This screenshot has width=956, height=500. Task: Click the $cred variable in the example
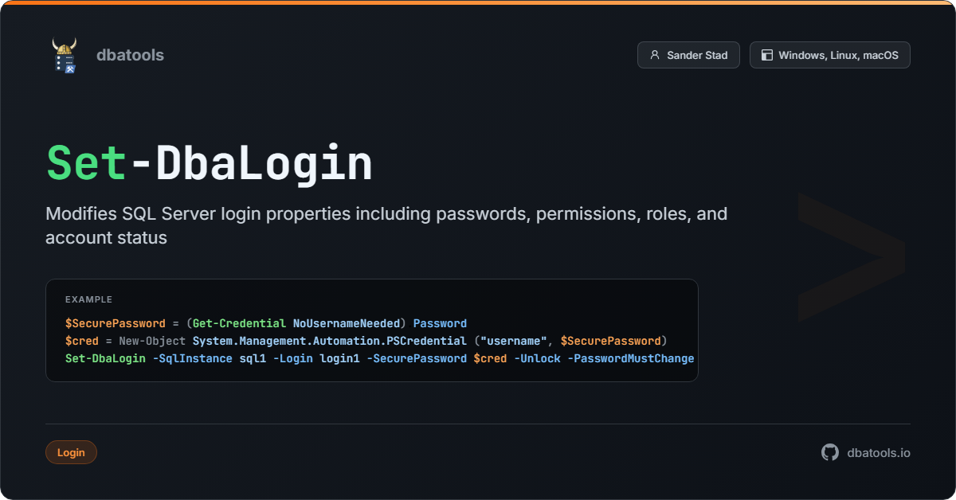point(83,341)
